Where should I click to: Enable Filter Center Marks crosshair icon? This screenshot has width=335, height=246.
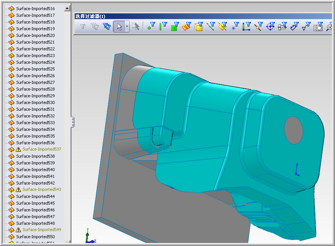[270, 26]
